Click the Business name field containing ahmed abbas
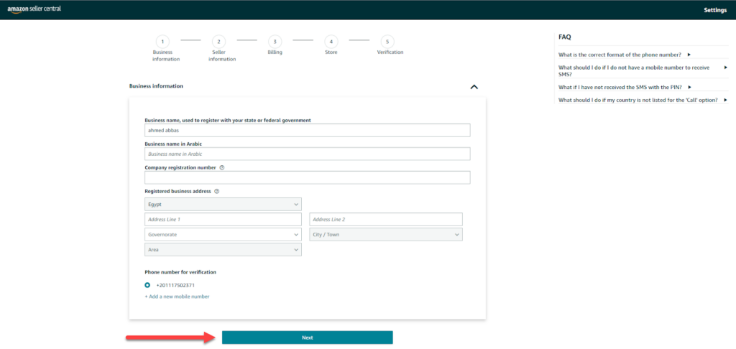 click(x=308, y=131)
